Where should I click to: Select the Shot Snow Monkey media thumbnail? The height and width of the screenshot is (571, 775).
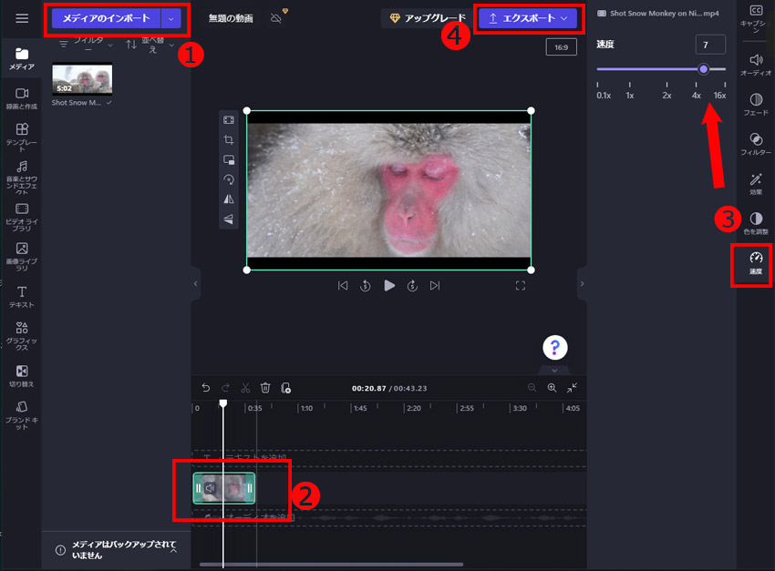point(82,79)
